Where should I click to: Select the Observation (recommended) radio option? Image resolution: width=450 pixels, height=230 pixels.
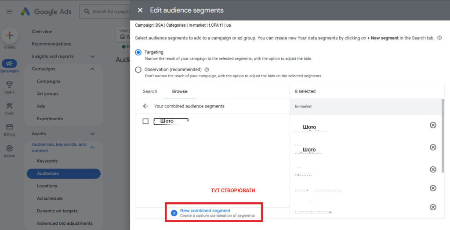(x=138, y=69)
